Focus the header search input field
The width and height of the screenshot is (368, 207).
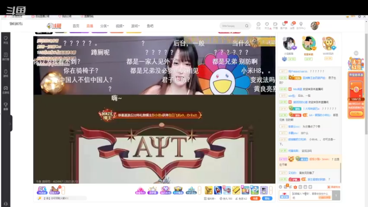coord(232,26)
